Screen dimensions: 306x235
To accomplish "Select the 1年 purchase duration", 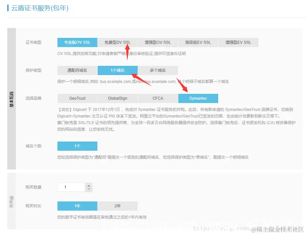I will (77, 206).
